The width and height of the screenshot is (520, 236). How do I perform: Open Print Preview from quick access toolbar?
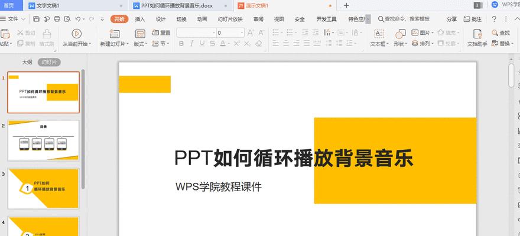pos(67,19)
